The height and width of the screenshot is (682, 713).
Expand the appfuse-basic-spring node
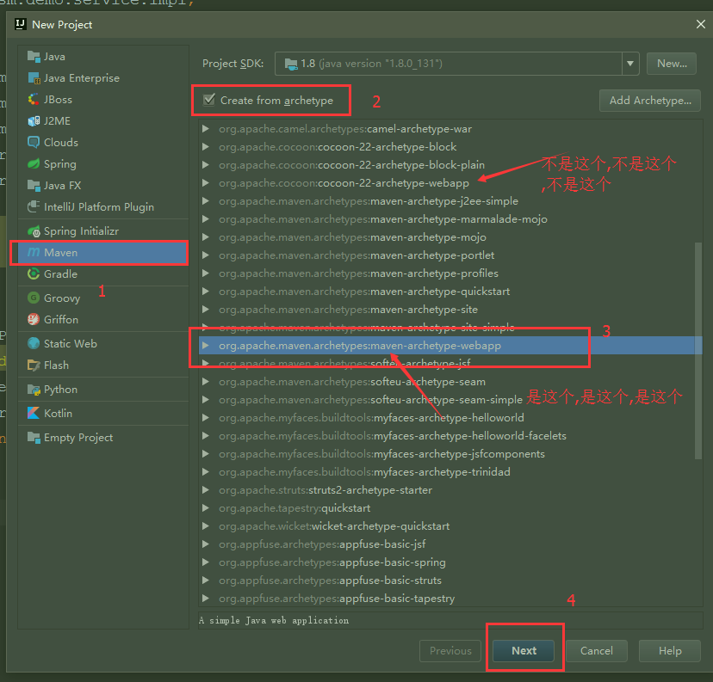206,562
